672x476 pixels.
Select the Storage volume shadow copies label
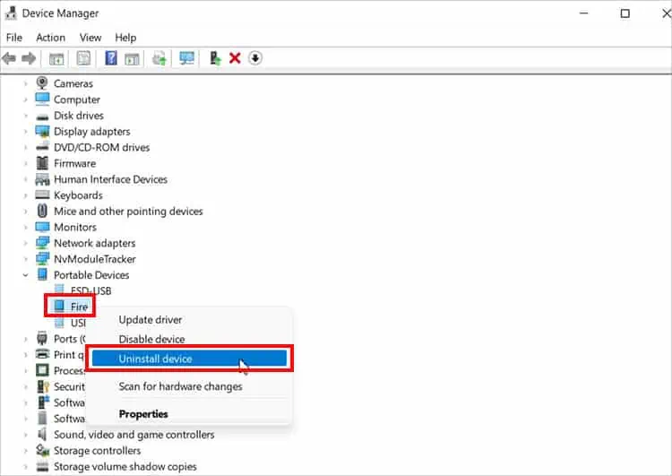(x=125, y=466)
